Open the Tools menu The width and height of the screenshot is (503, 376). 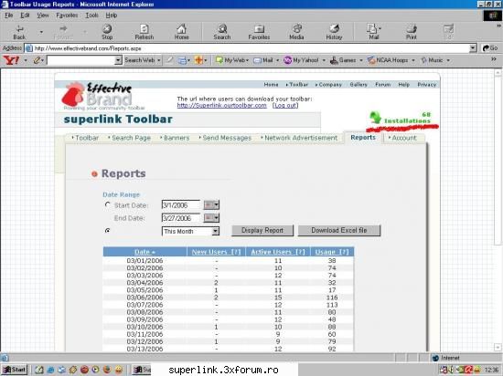coord(91,15)
